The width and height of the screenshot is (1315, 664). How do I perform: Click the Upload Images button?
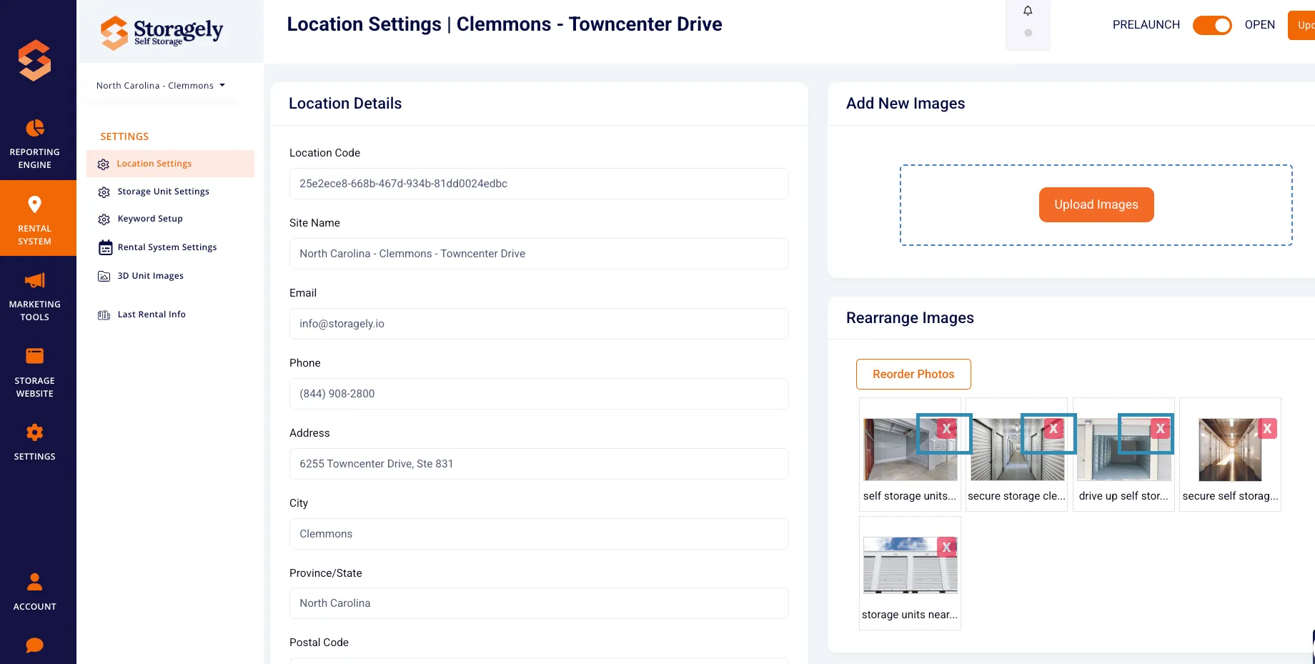[1096, 204]
